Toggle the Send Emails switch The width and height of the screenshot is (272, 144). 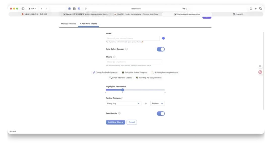coord(161,114)
